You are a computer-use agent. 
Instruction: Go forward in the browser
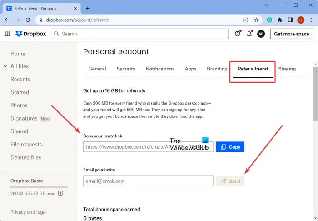tap(18, 20)
